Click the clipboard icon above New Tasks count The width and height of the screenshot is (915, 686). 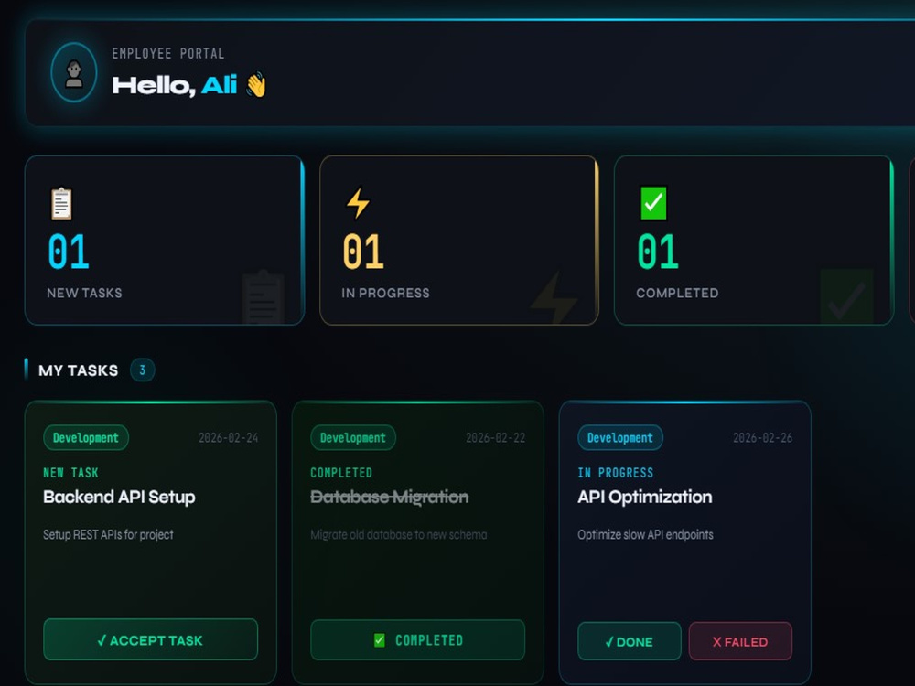point(61,204)
